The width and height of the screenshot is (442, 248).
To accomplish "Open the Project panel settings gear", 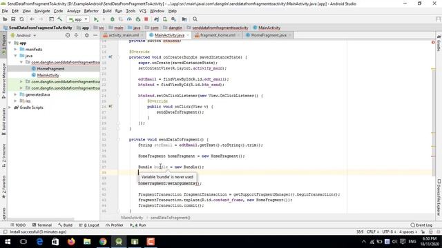I will click(86, 35).
